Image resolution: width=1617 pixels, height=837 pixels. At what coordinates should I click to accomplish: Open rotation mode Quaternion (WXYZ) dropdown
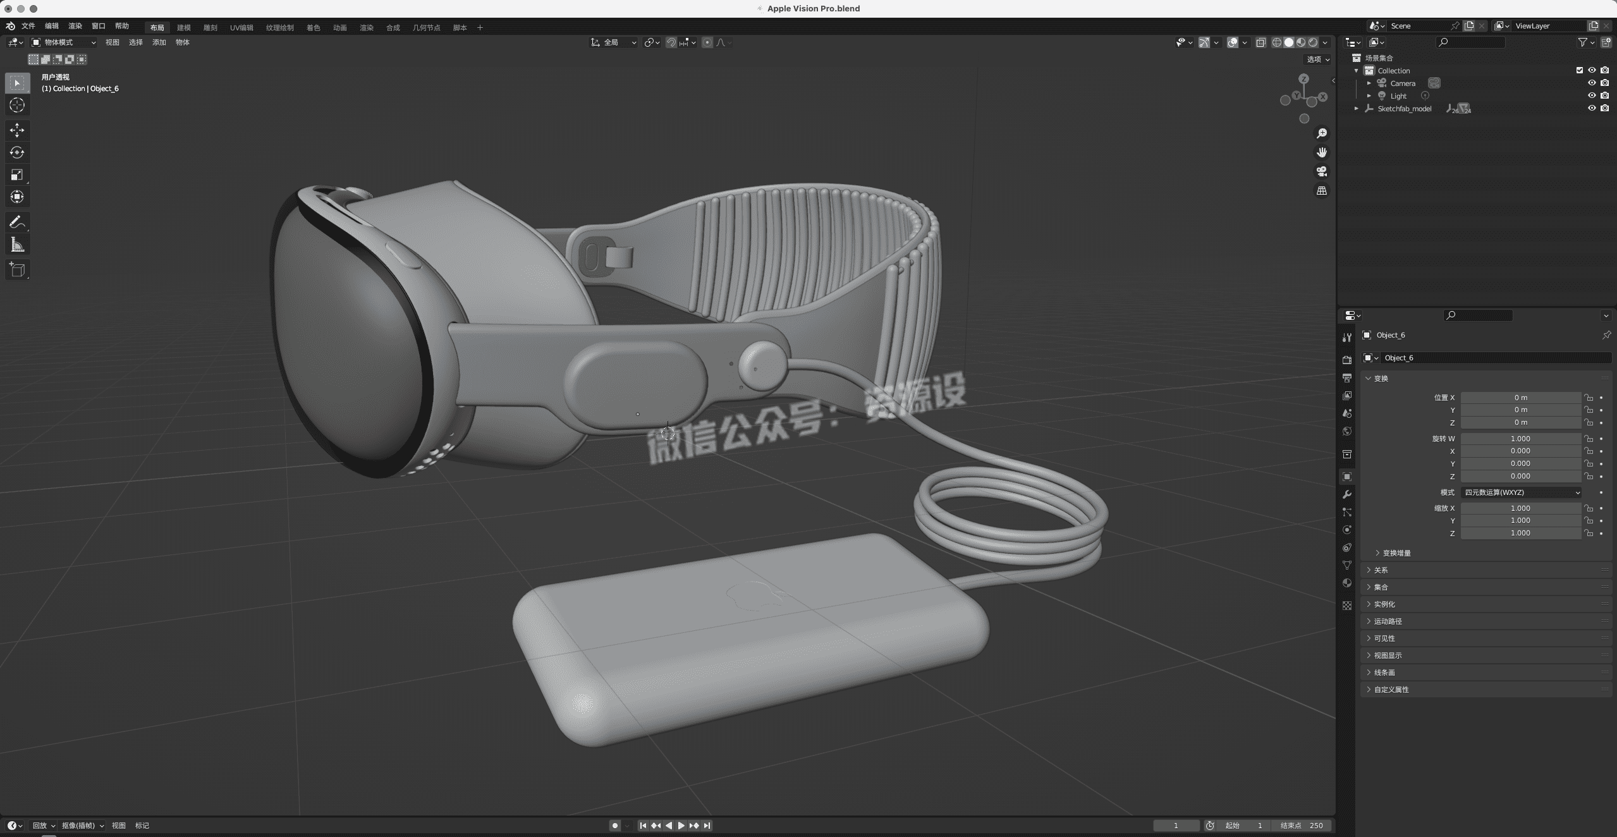(1521, 492)
